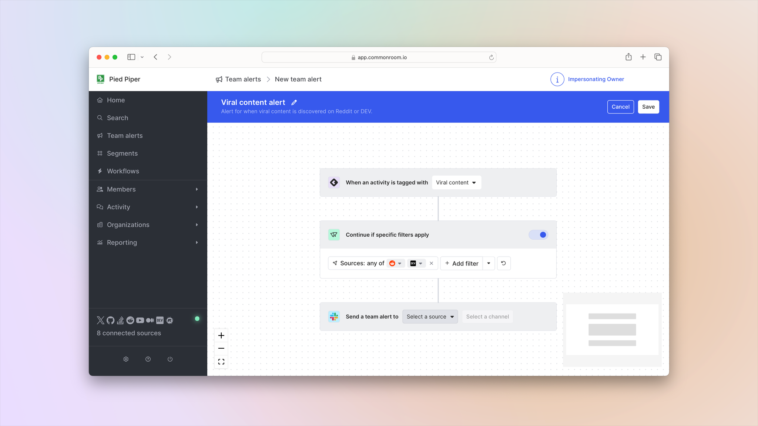Open arrow dropdown beside Add filter
This screenshot has height=426, width=758.
point(489,263)
